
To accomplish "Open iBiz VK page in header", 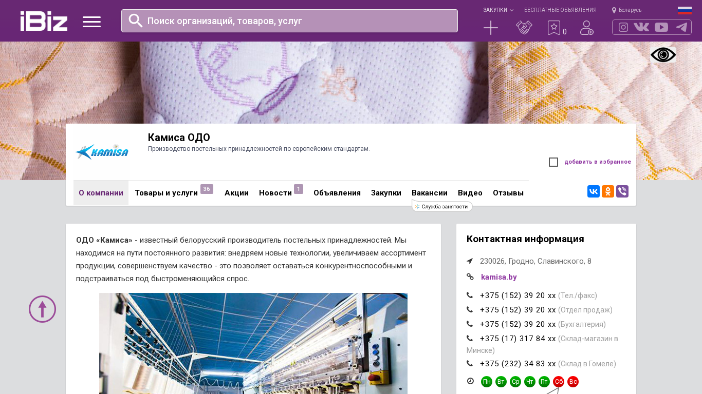I will click(x=641, y=27).
